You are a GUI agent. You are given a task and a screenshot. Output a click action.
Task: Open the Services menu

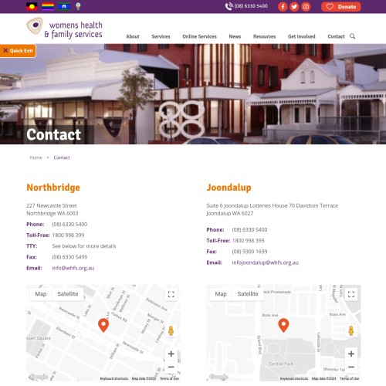[161, 36]
